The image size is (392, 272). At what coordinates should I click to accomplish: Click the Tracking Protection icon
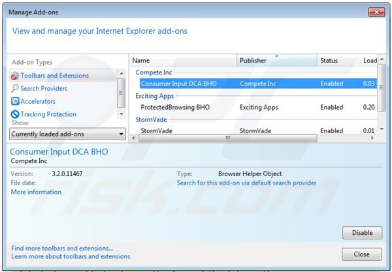(x=15, y=114)
